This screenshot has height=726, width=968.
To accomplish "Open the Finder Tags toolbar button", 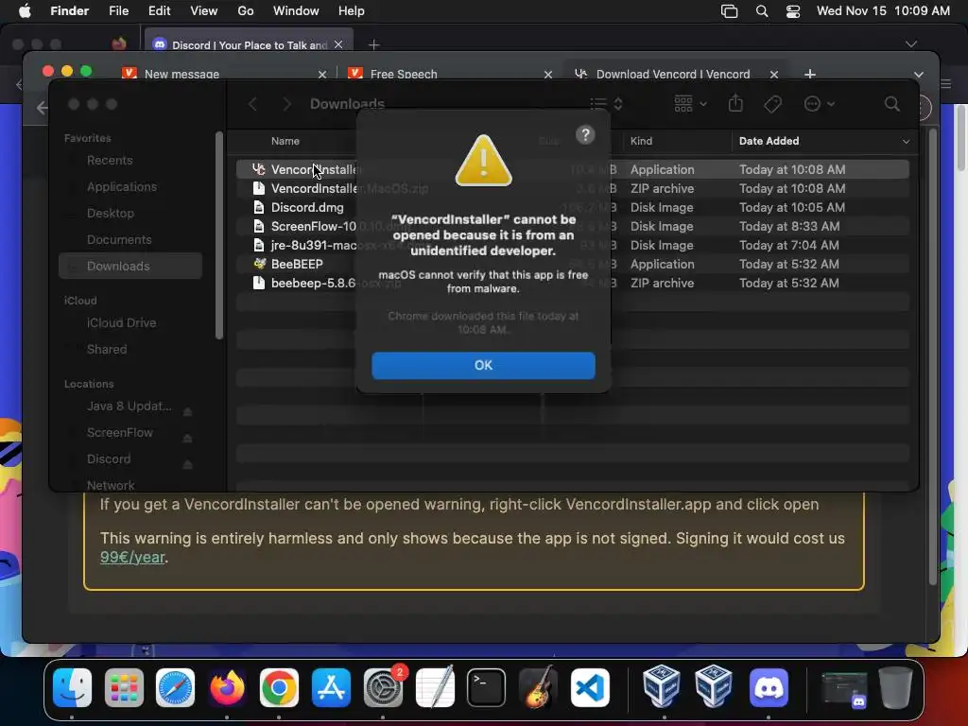I will (772, 104).
